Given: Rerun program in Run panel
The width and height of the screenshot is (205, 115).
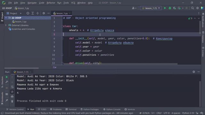Looking at the screenshot, I should coord(7,77).
